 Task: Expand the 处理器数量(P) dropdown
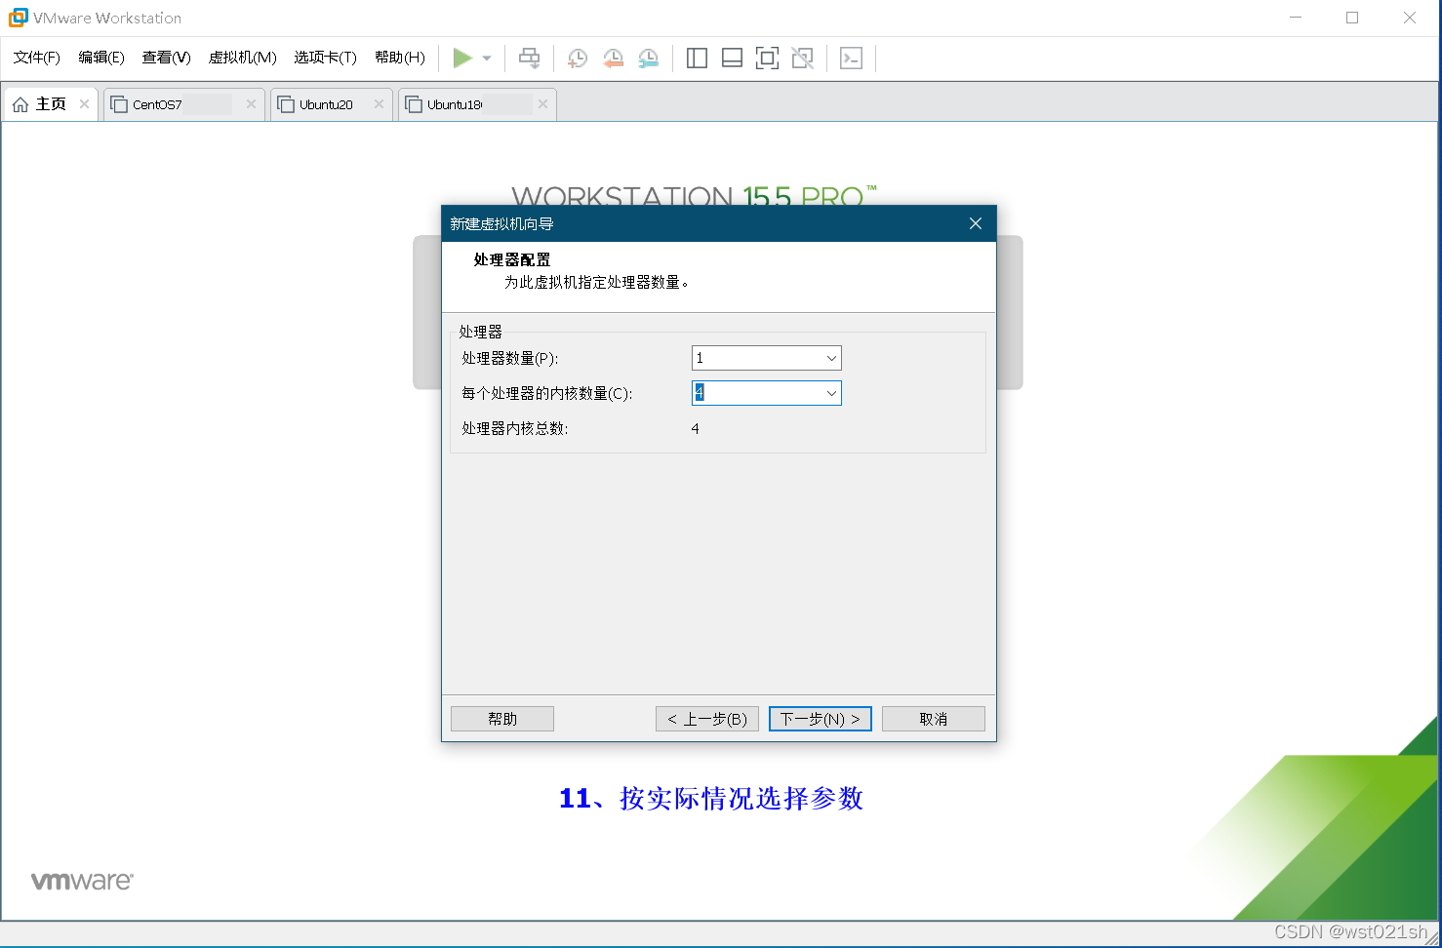click(x=831, y=358)
